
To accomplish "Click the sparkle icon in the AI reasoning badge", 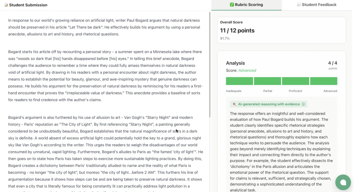I will [x=234, y=104].
